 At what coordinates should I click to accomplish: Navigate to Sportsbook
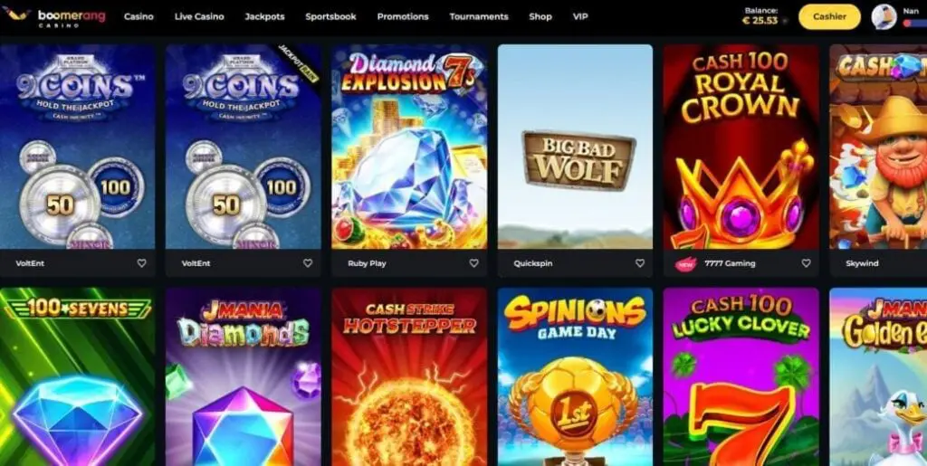click(x=330, y=16)
